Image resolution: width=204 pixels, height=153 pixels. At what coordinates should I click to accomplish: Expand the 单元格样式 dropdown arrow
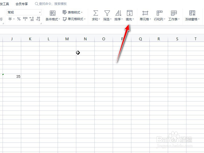tap(85, 19)
